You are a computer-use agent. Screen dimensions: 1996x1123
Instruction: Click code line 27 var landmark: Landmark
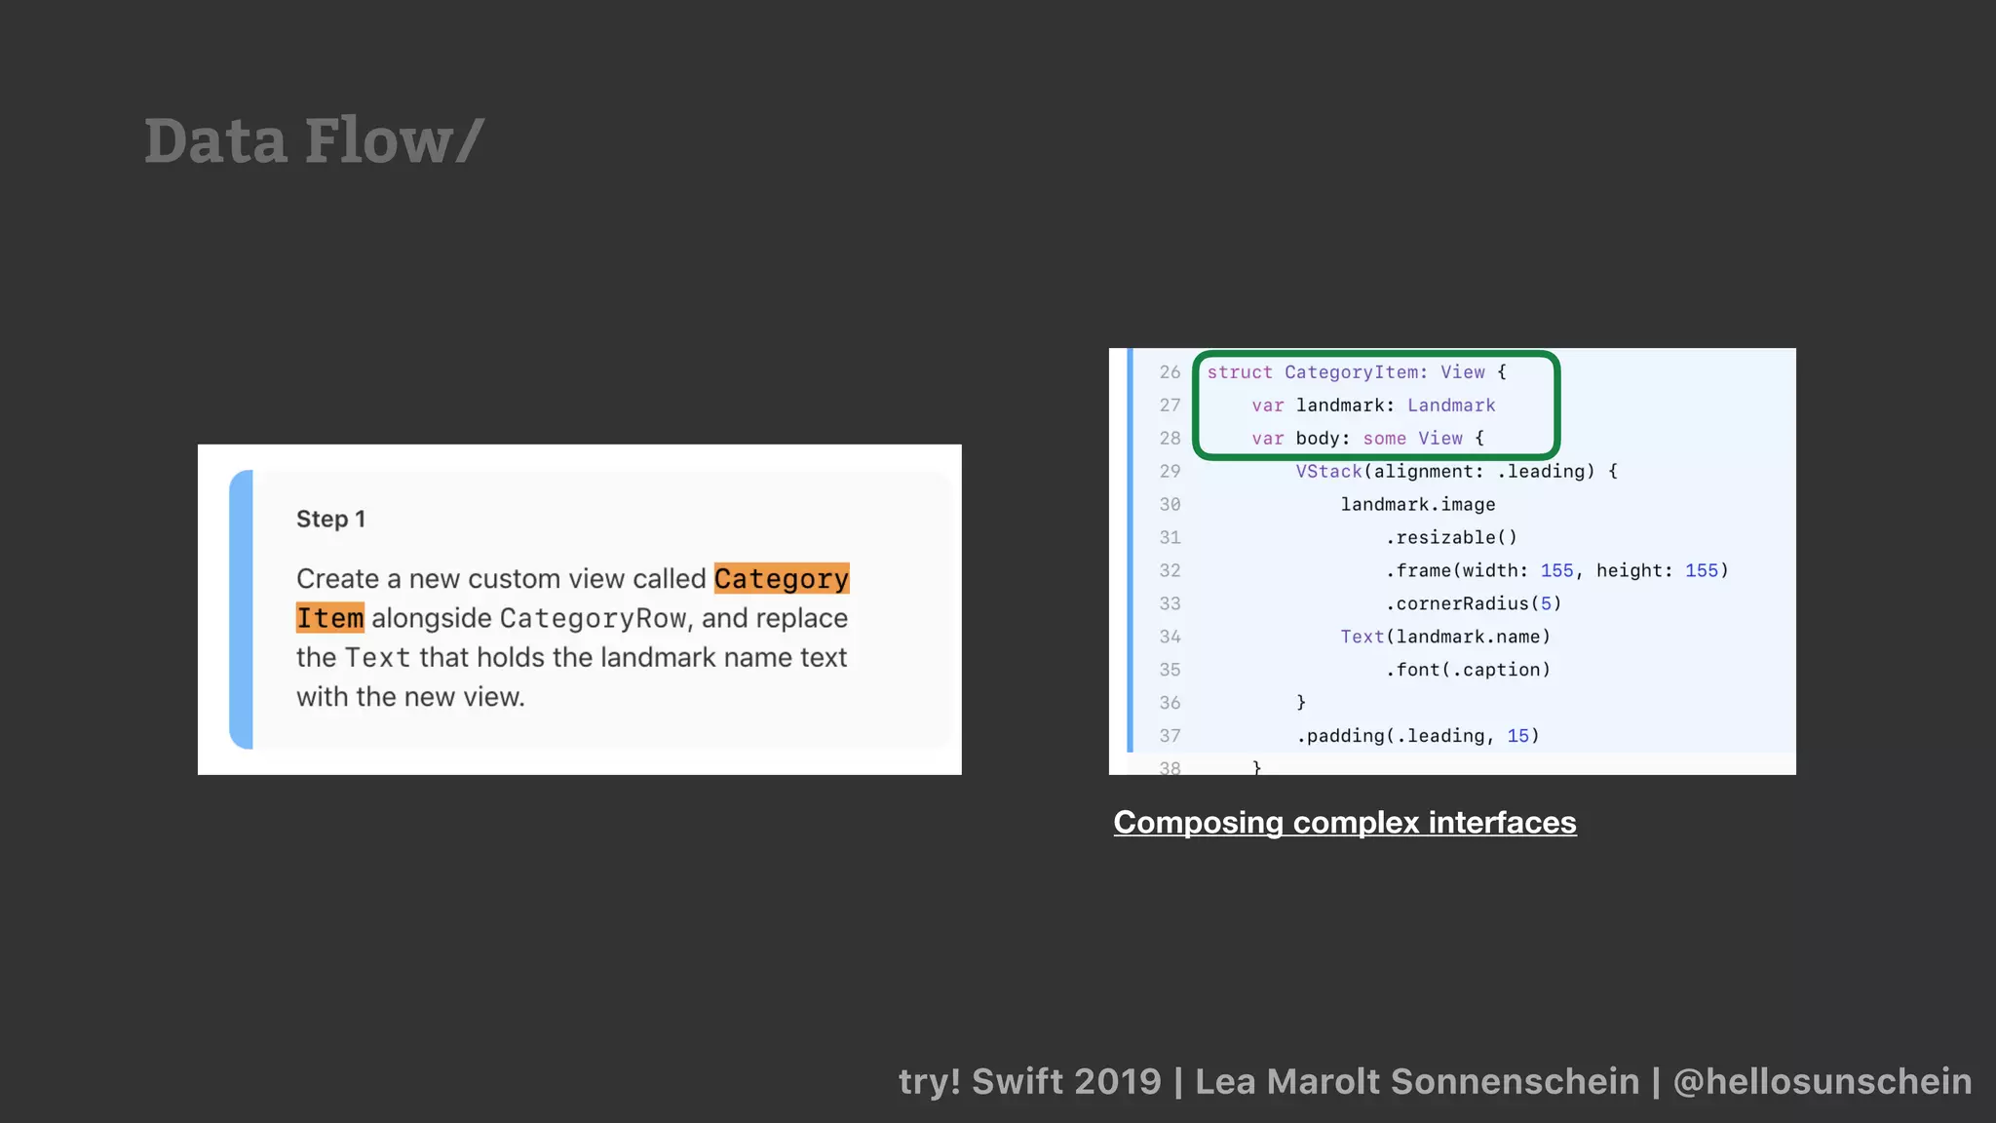(1373, 406)
